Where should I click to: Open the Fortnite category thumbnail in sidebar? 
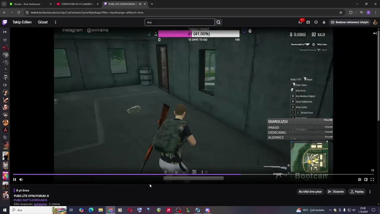tap(5, 176)
